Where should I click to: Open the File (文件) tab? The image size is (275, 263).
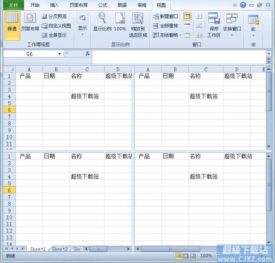pos(14,5)
